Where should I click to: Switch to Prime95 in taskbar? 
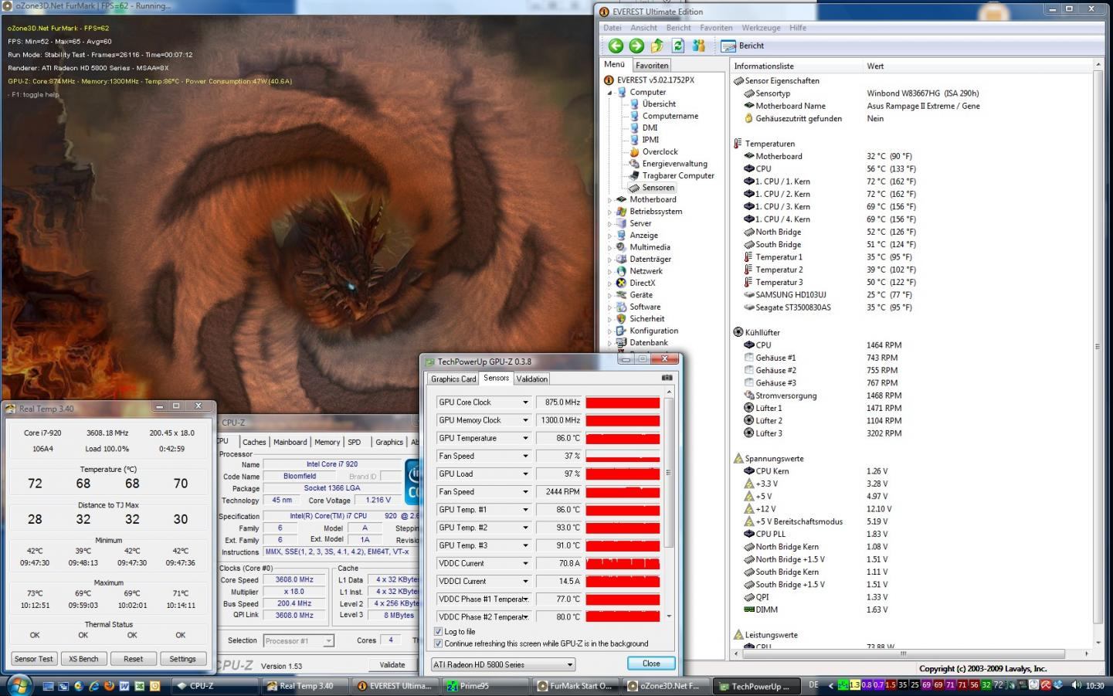click(x=484, y=686)
